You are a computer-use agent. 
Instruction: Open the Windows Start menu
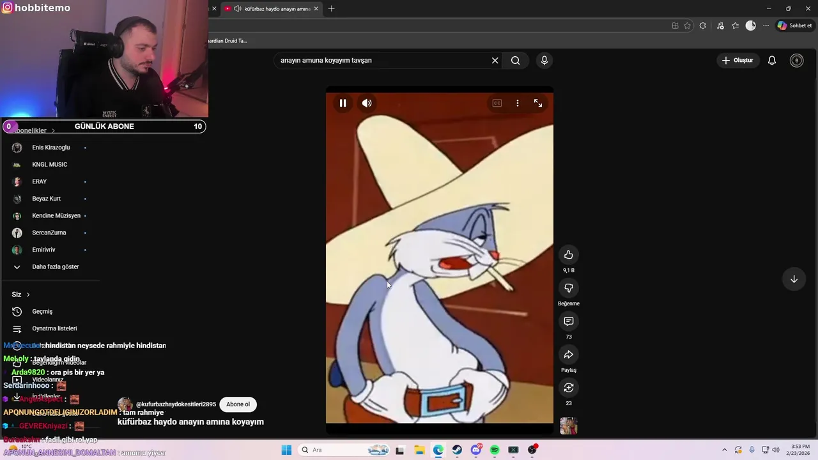click(286, 450)
